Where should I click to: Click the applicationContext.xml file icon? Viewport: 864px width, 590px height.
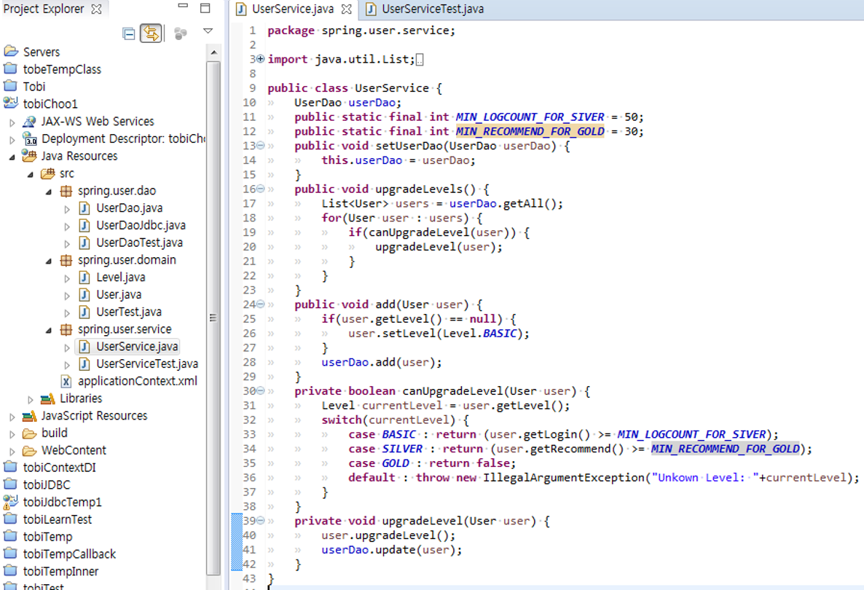tap(66, 381)
